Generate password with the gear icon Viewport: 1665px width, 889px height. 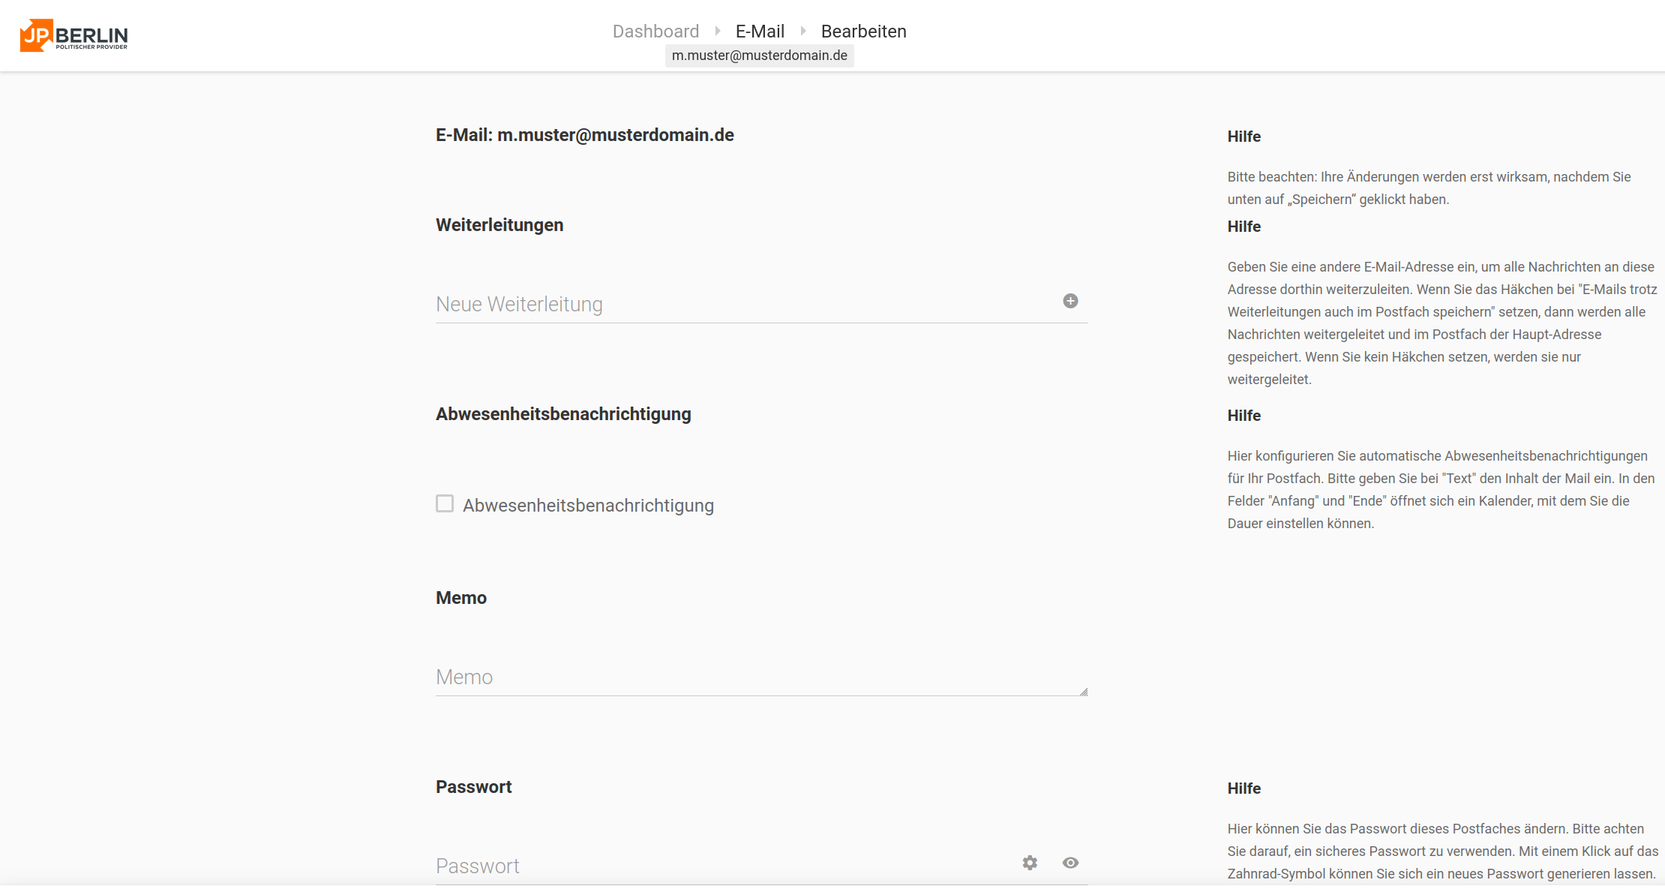1030,863
